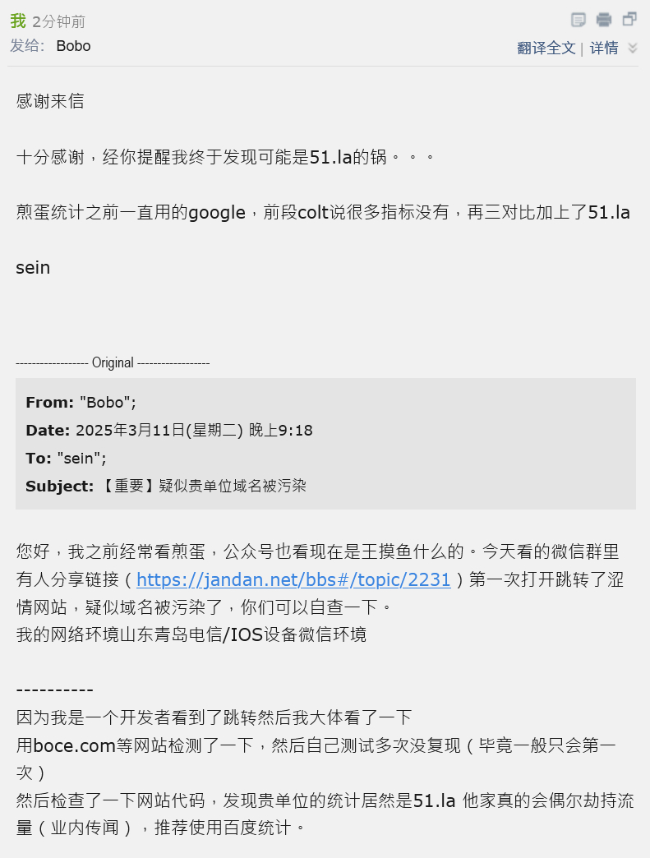Open the note/memo icon for this mail
The image size is (650, 858).
point(579,21)
